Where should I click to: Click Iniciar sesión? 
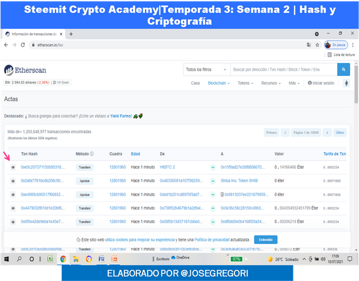[x=321, y=83]
